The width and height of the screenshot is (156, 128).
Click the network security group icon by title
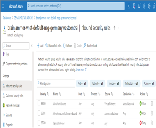coord(4,31)
